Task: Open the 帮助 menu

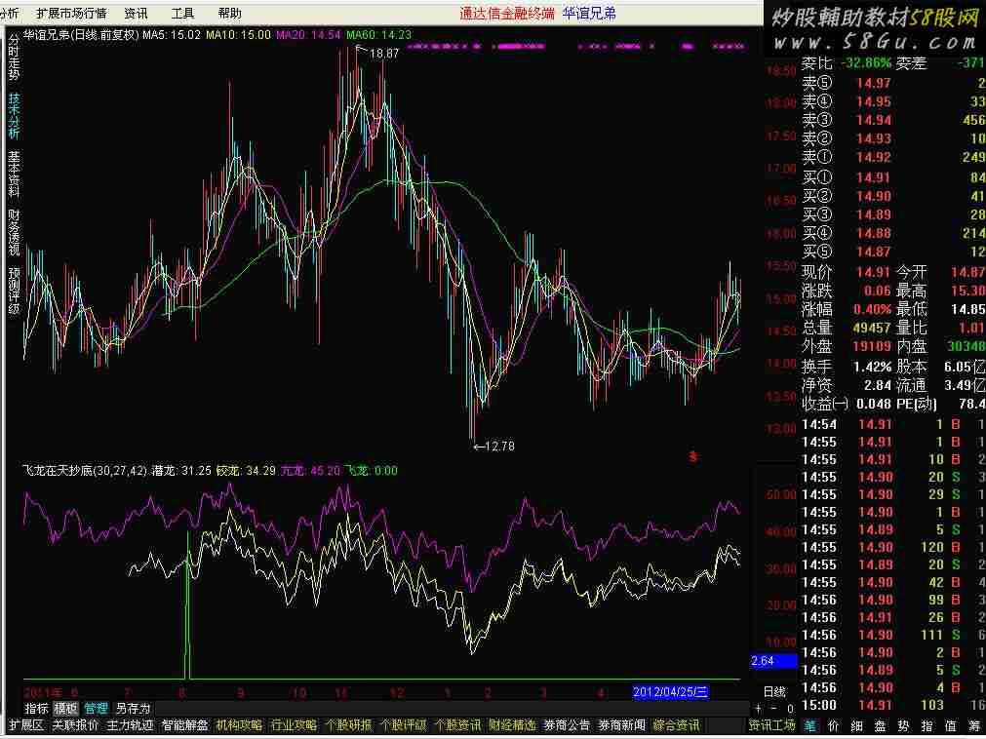Action: (x=230, y=14)
